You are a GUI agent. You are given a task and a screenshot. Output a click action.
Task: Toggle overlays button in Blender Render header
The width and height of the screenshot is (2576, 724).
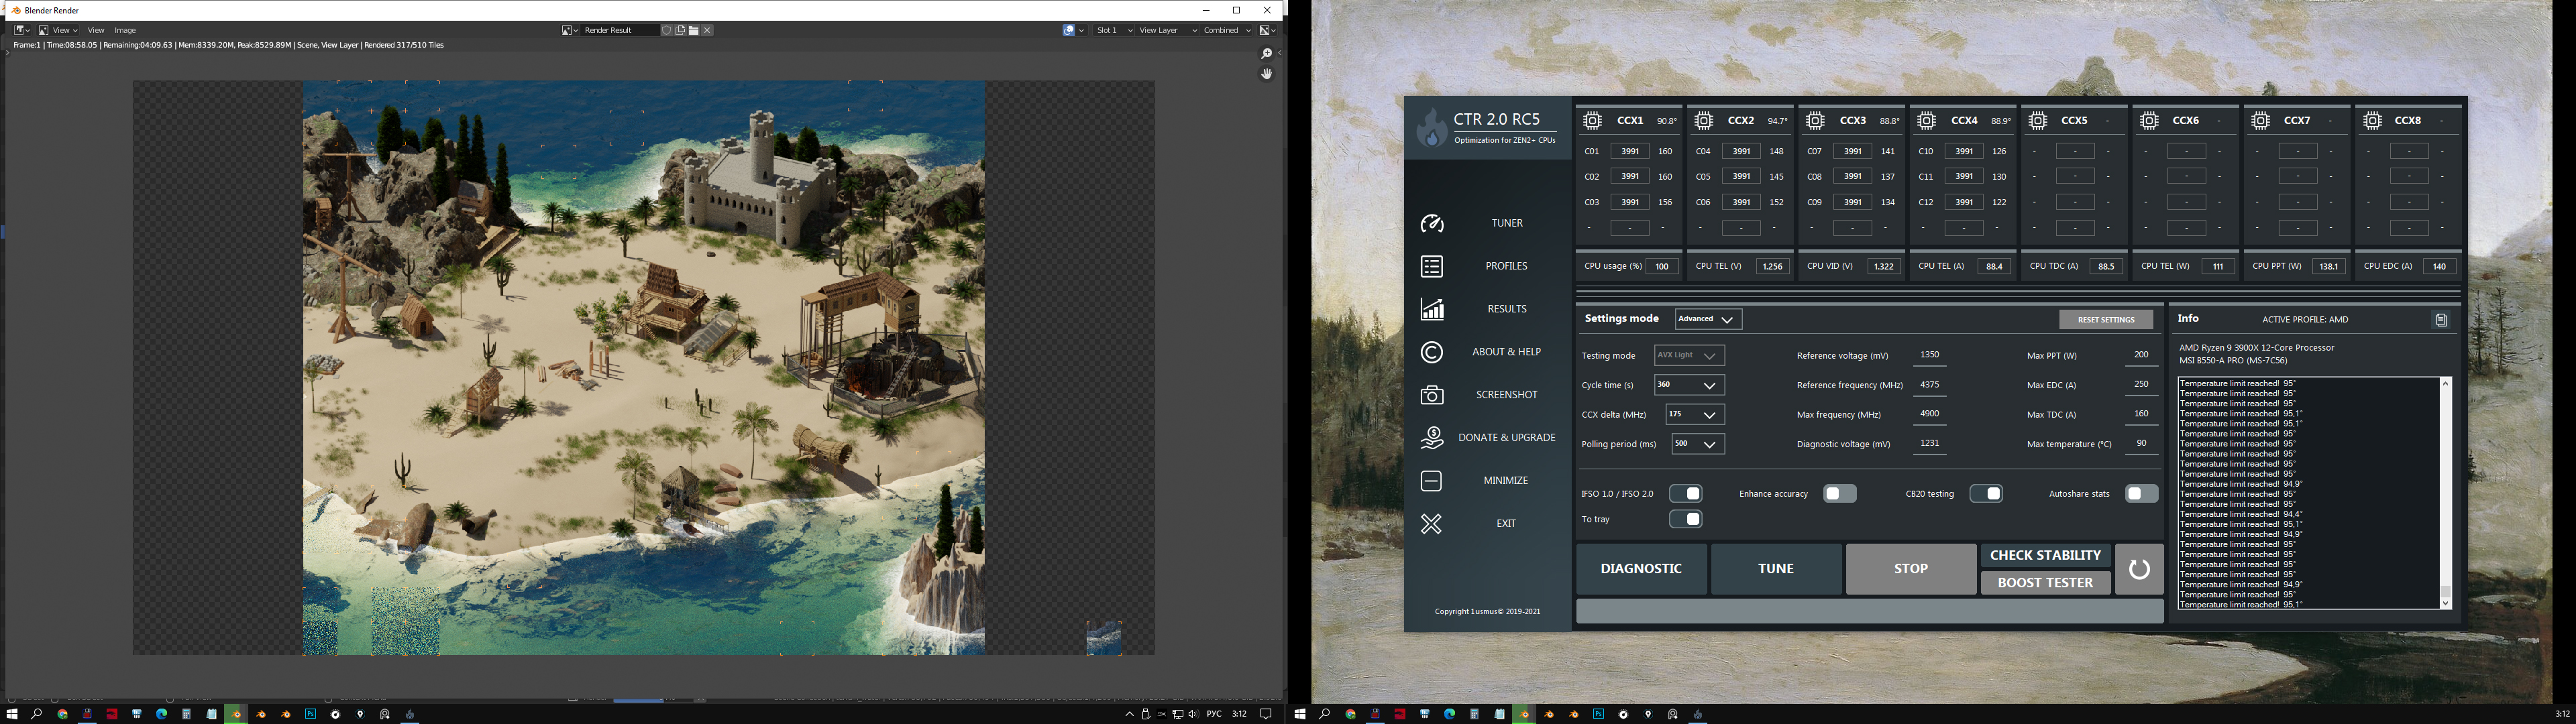pos(1069,30)
